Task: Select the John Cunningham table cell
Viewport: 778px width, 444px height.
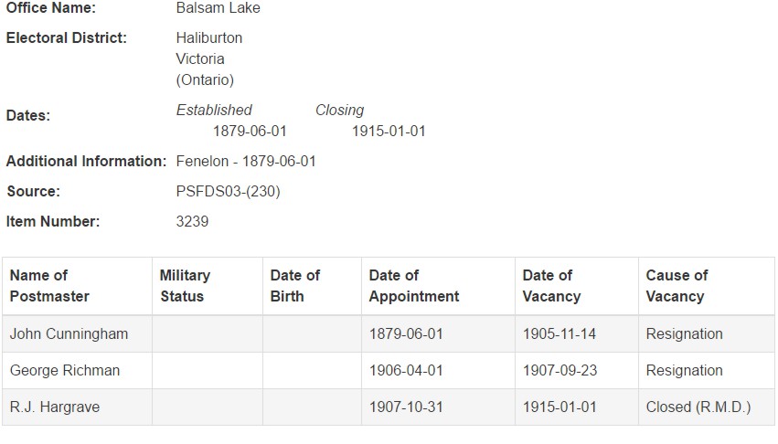Action: (x=69, y=334)
